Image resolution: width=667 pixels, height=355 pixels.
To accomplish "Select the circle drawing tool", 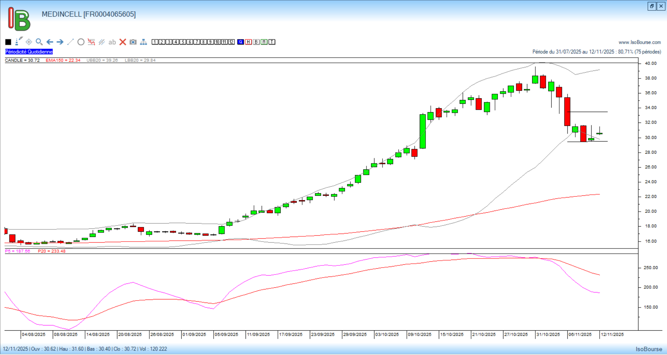I will [x=81, y=42].
